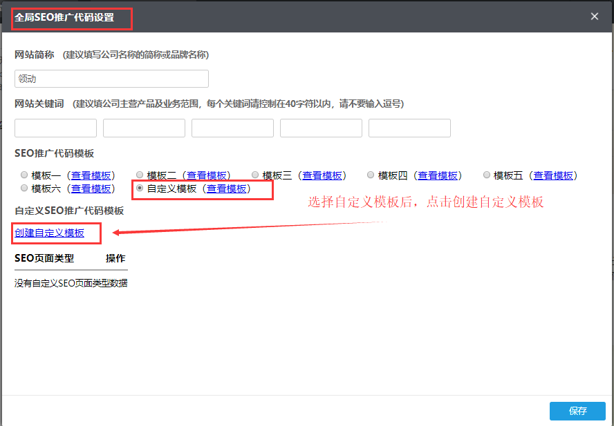Open 查看模板 link for 自定义模板
Screen dimensions: 614x426
pyautogui.click(x=227, y=188)
